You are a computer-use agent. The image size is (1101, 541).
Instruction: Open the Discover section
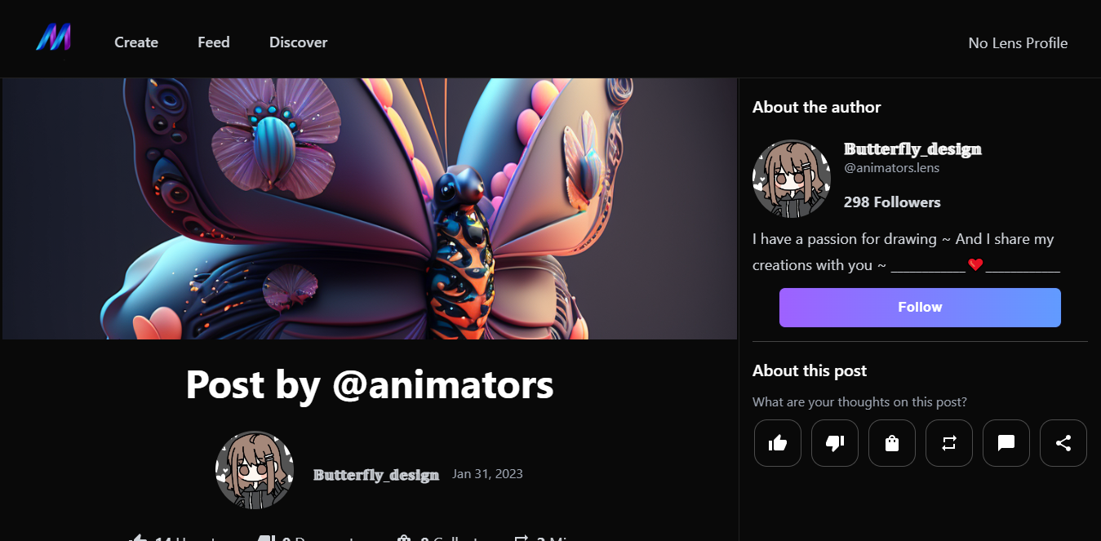click(299, 42)
